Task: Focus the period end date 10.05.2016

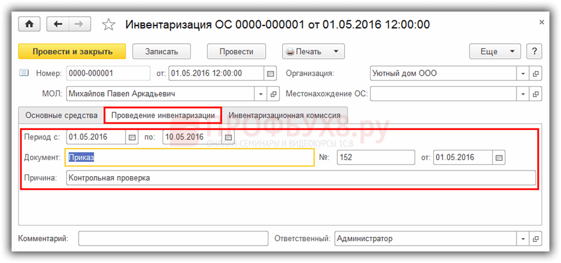Action: tap(192, 137)
